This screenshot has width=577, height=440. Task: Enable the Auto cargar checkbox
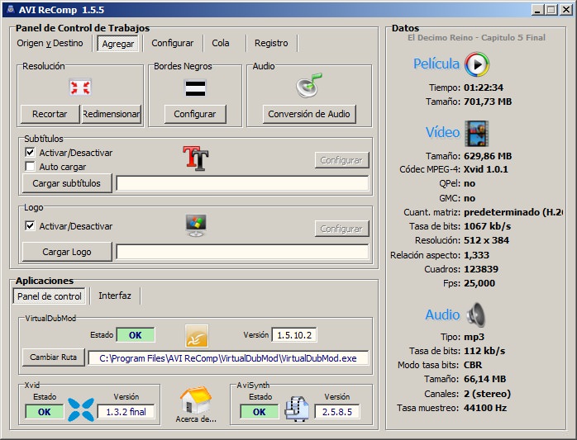click(30, 166)
